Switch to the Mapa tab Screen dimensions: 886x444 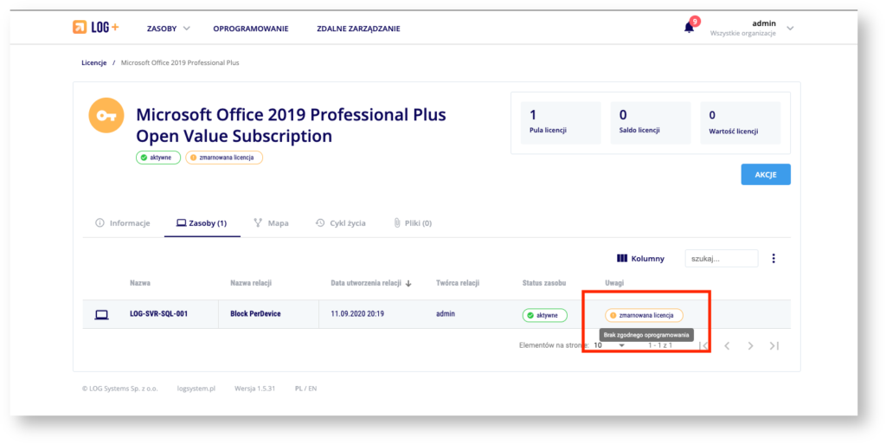click(x=271, y=223)
